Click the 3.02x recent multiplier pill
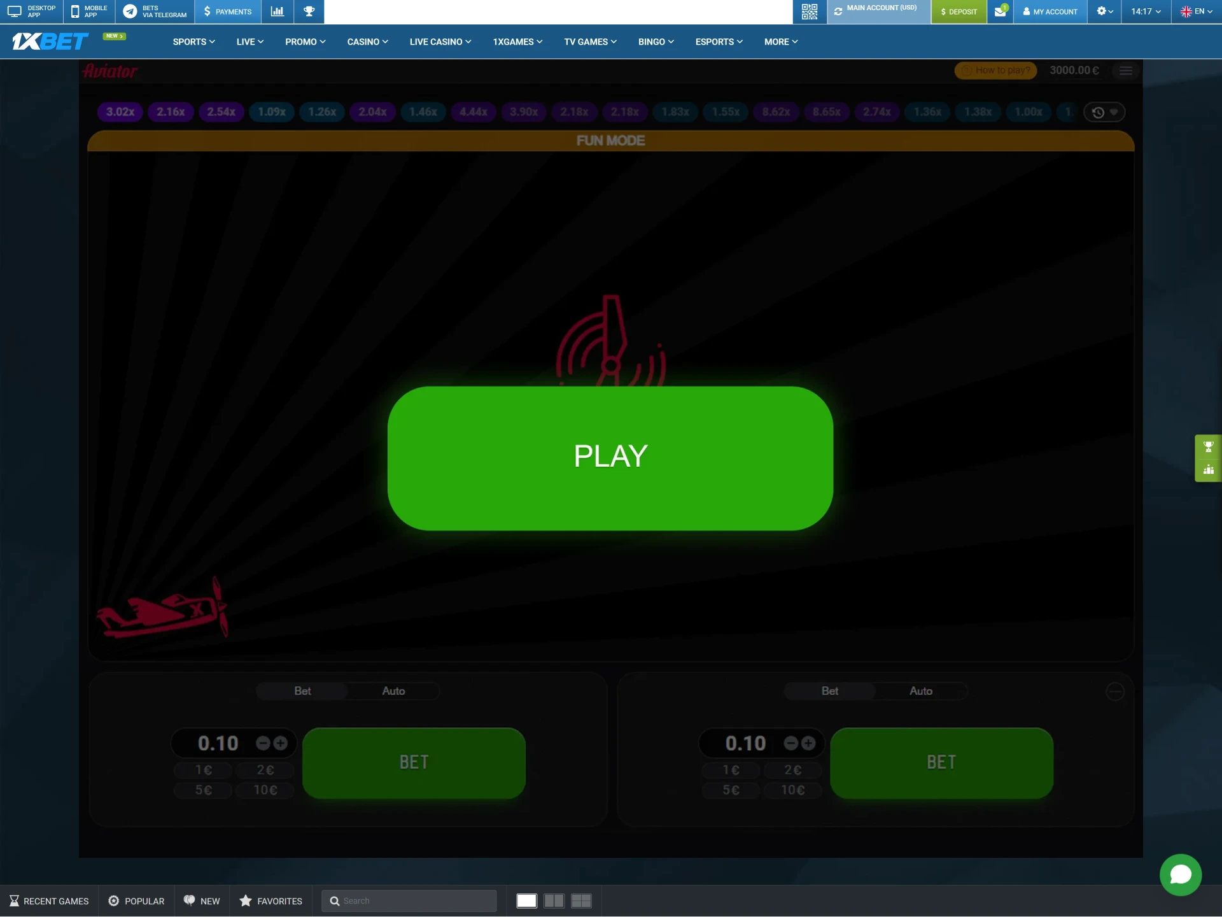Screen dimensions: 1222x917 click(x=119, y=111)
